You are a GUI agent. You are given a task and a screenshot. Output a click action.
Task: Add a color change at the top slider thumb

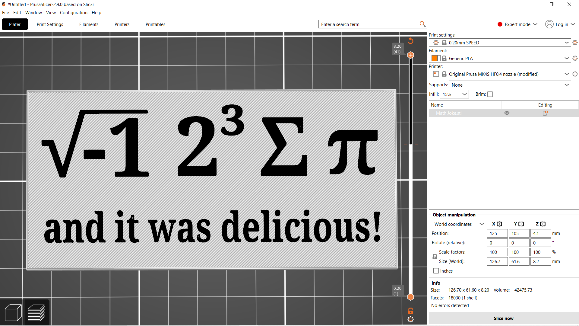point(411,55)
